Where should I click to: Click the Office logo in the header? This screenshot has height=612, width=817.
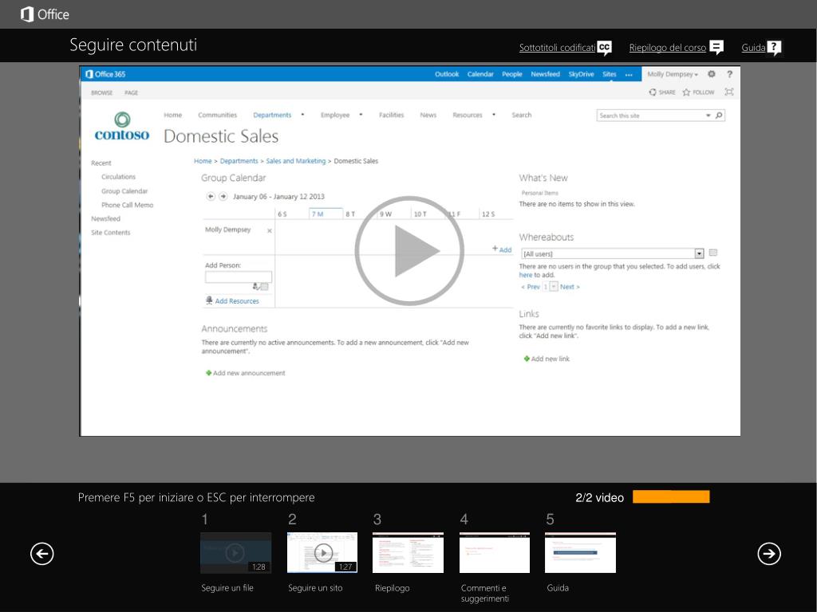[x=45, y=14]
